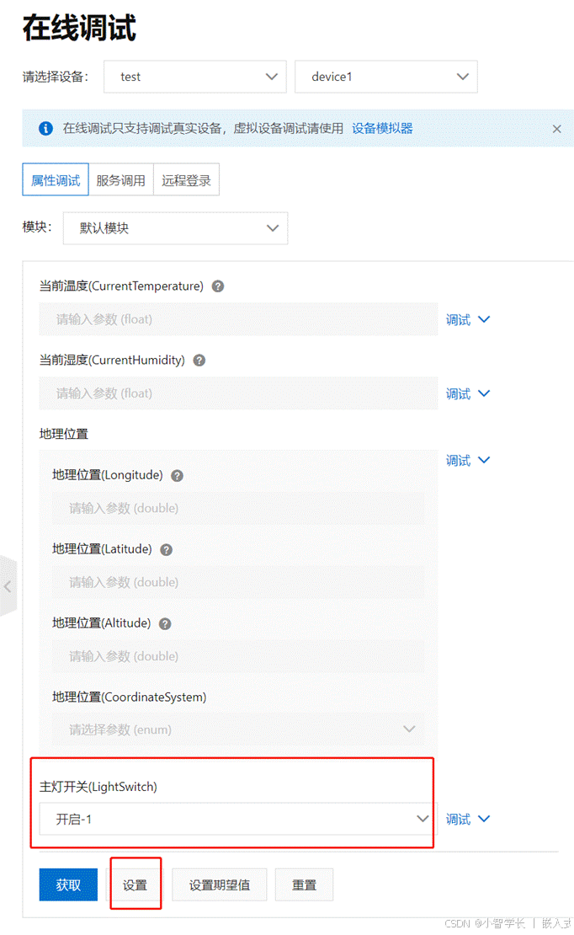
Task: Click the 重置 button
Action: 304,885
